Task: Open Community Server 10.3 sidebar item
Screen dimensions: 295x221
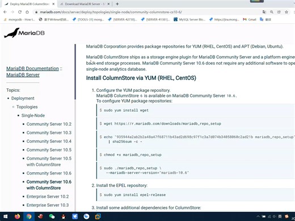Action: pyautogui.click(x=49, y=133)
